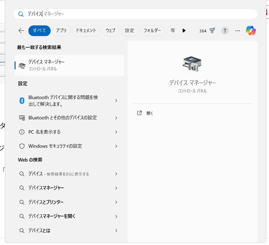Viewport: 269px width, 245px height.
Task: Switch to the フォルダー filter tab
Action: (152, 31)
